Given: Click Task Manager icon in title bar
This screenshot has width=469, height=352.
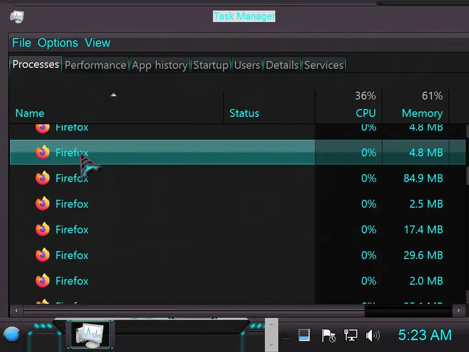Looking at the screenshot, I should coord(17,17).
